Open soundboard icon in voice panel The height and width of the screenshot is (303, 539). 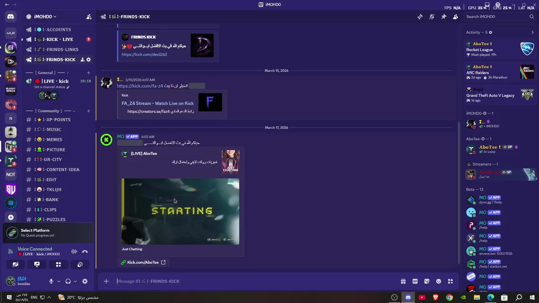click(80, 264)
